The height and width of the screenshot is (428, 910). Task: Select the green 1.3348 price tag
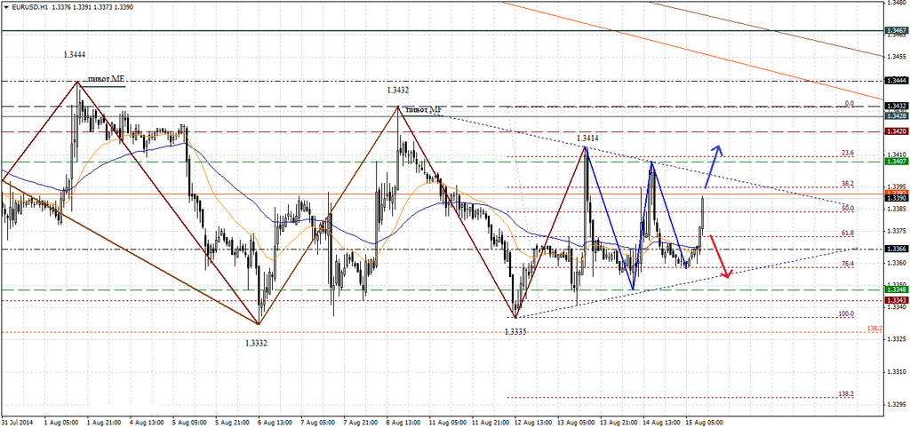click(x=896, y=289)
